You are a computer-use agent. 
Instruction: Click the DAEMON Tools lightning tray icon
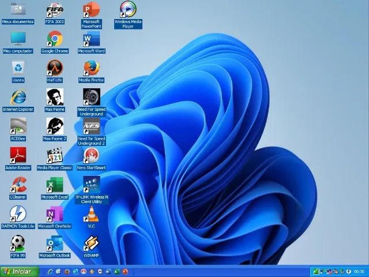[349, 272]
